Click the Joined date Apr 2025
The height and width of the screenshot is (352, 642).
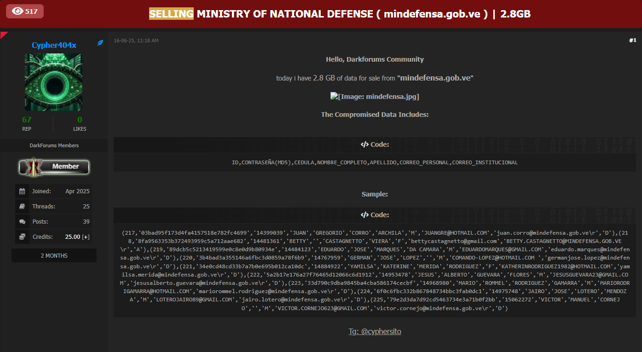77,191
